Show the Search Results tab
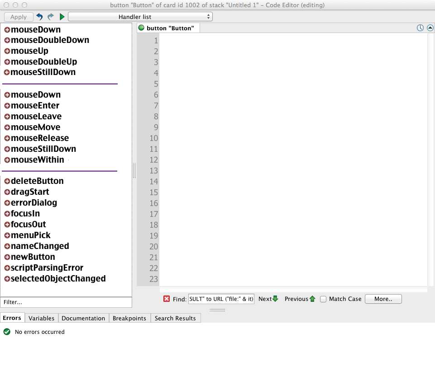This screenshot has height=380, width=435. coord(175,318)
